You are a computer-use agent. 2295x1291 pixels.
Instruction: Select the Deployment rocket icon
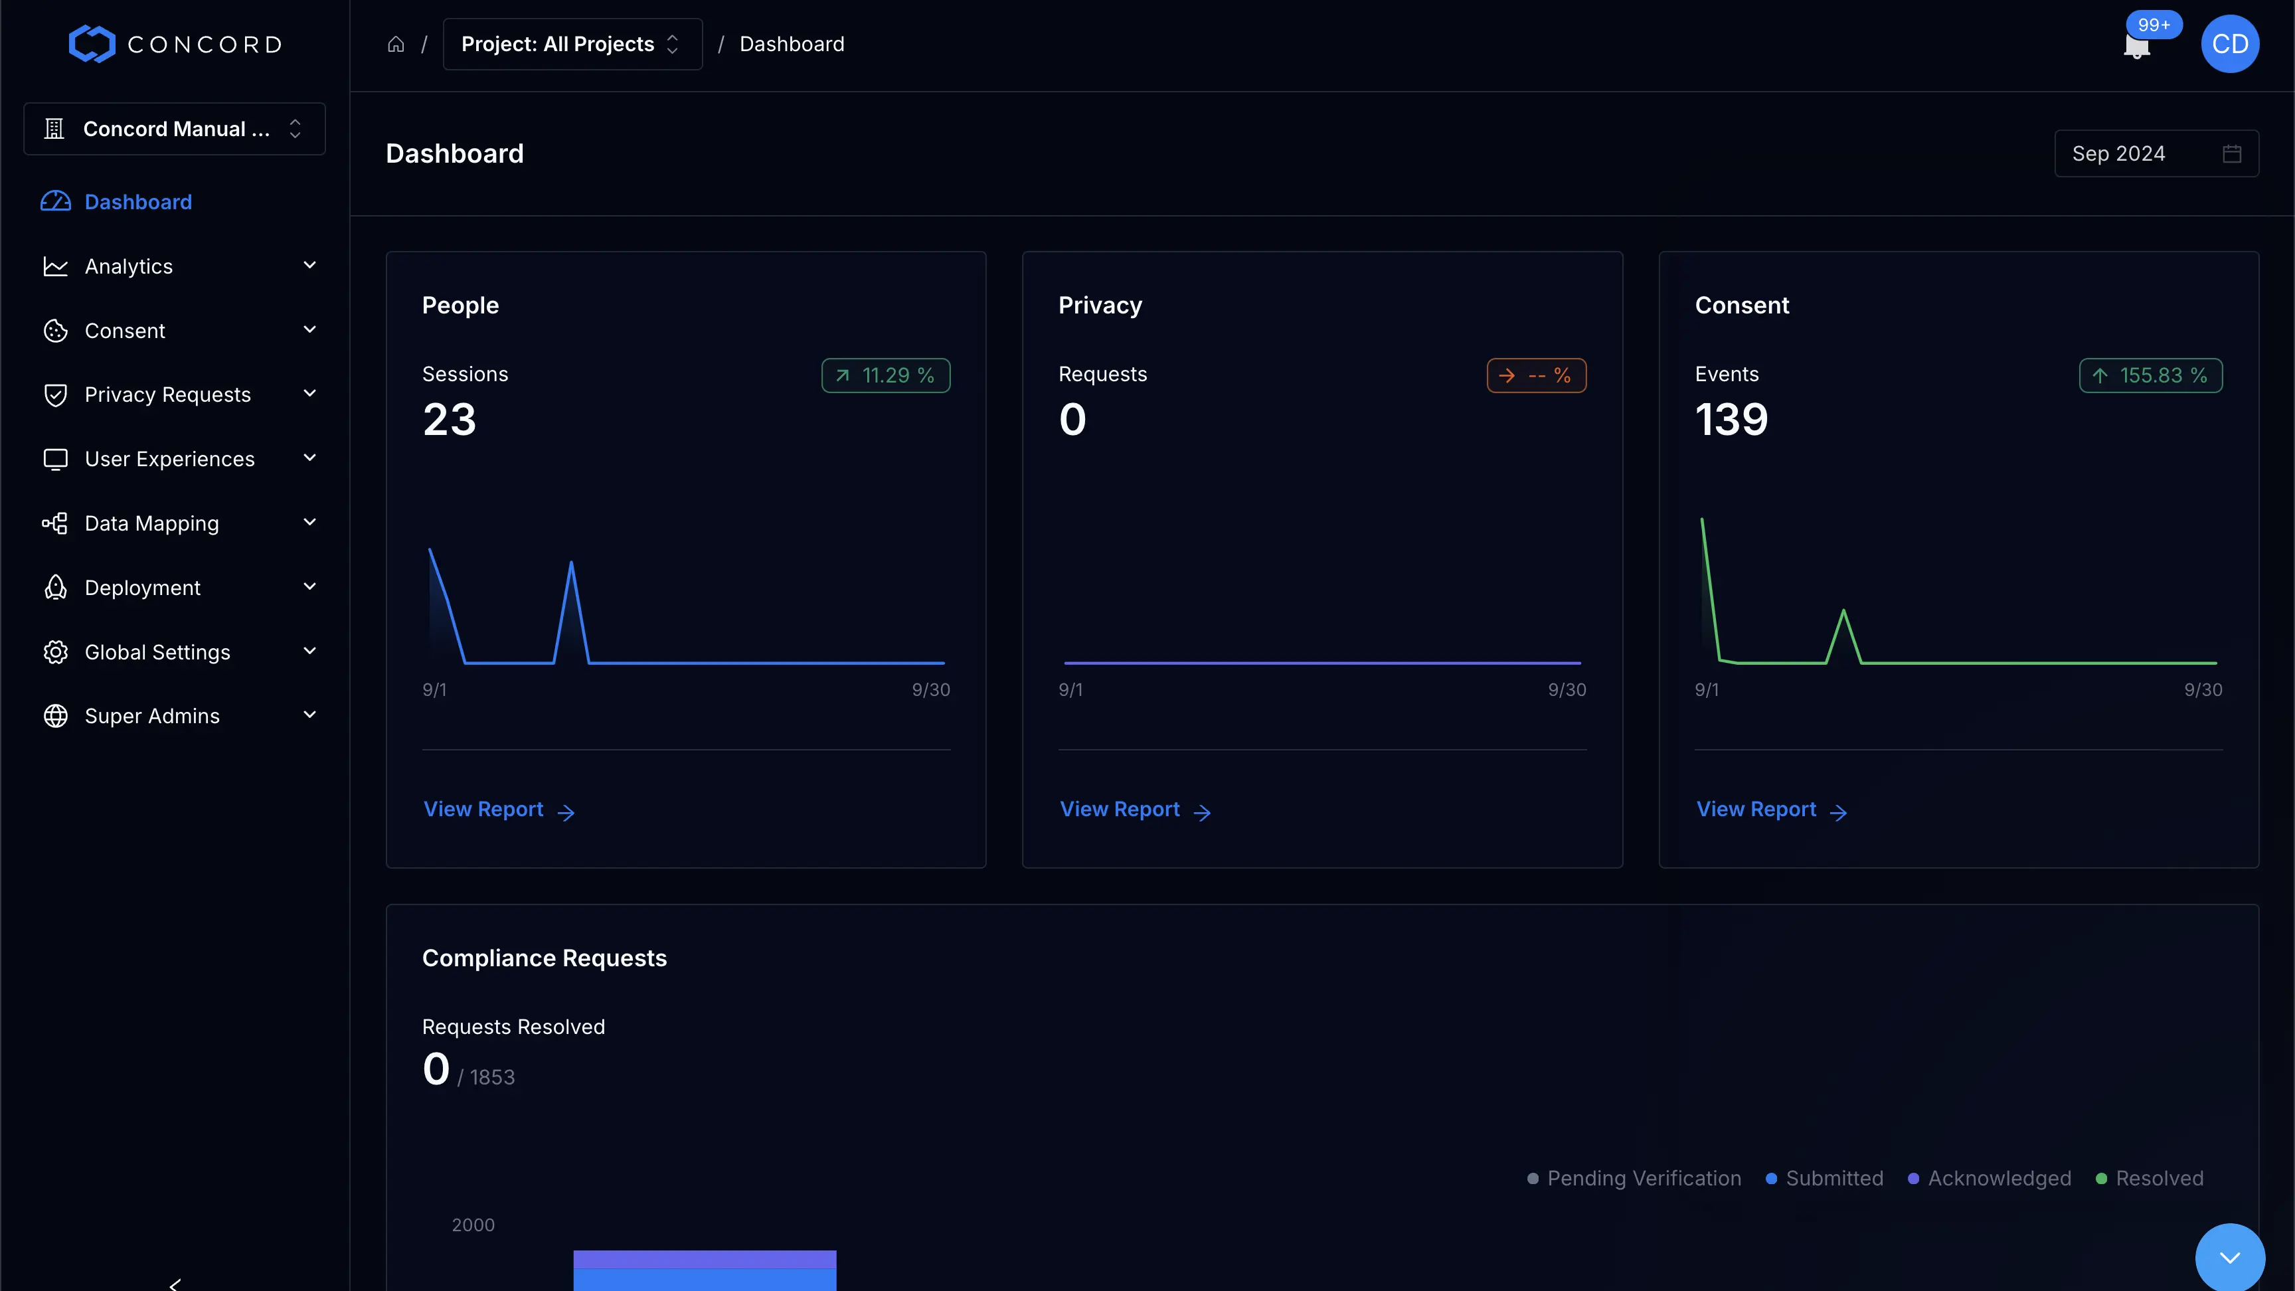[x=54, y=587]
